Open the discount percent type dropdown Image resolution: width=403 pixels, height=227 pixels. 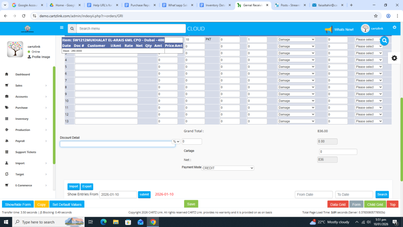pyautogui.click(x=176, y=141)
